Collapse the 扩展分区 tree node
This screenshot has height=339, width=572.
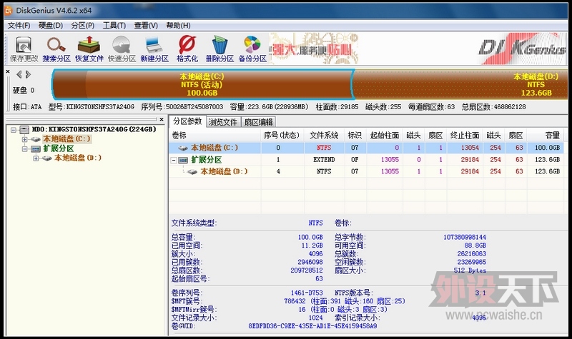coord(24,148)
